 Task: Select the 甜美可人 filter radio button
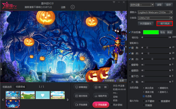point(158,92)
